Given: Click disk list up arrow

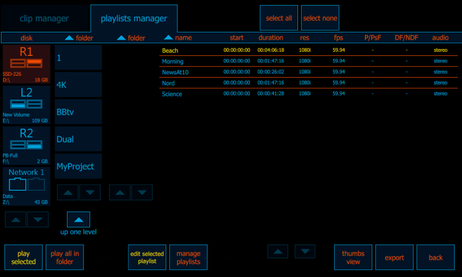Looking at the screenshot, I should 16,219.
